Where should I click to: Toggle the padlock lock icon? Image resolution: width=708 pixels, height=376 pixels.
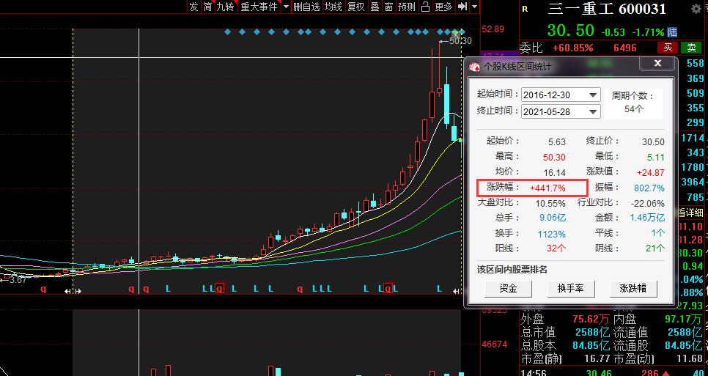[425, 7]
